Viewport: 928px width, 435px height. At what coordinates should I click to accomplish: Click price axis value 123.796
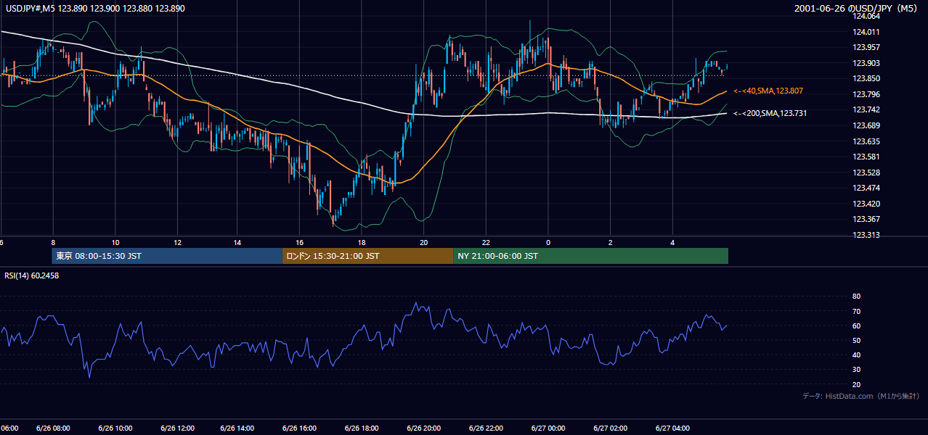coord(866,94)
